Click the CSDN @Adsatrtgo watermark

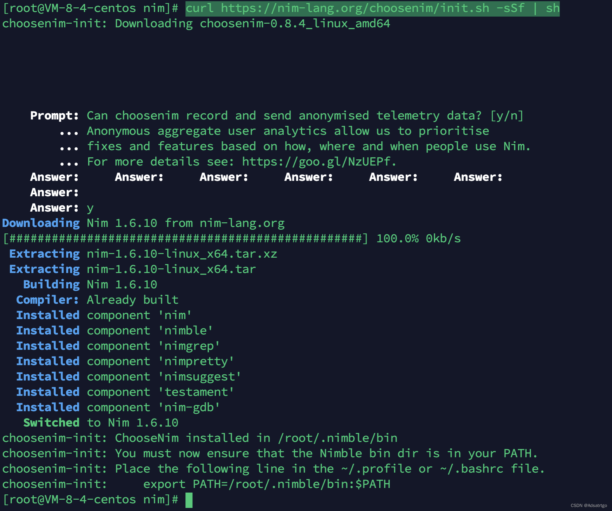pos(588,505)
